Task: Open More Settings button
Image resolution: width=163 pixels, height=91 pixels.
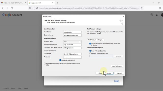Action: click(x=117, y=66)
